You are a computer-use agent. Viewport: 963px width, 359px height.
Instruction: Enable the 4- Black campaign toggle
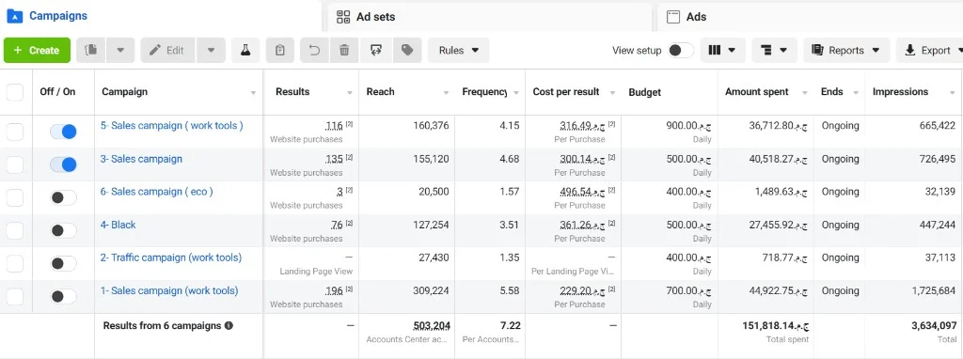63,230
